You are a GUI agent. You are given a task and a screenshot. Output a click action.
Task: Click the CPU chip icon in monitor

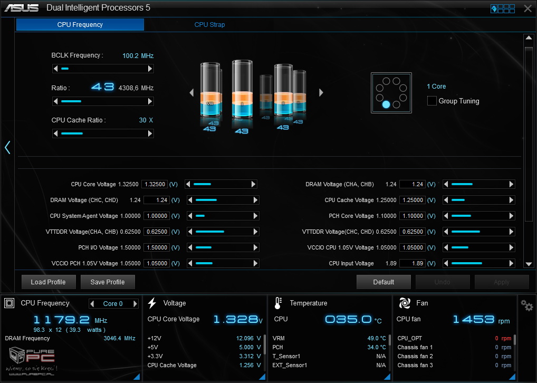tap(9, 303)
